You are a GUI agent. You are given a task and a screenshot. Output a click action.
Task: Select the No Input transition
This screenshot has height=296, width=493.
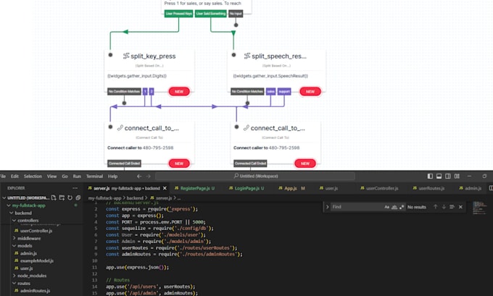click(236, 14)
